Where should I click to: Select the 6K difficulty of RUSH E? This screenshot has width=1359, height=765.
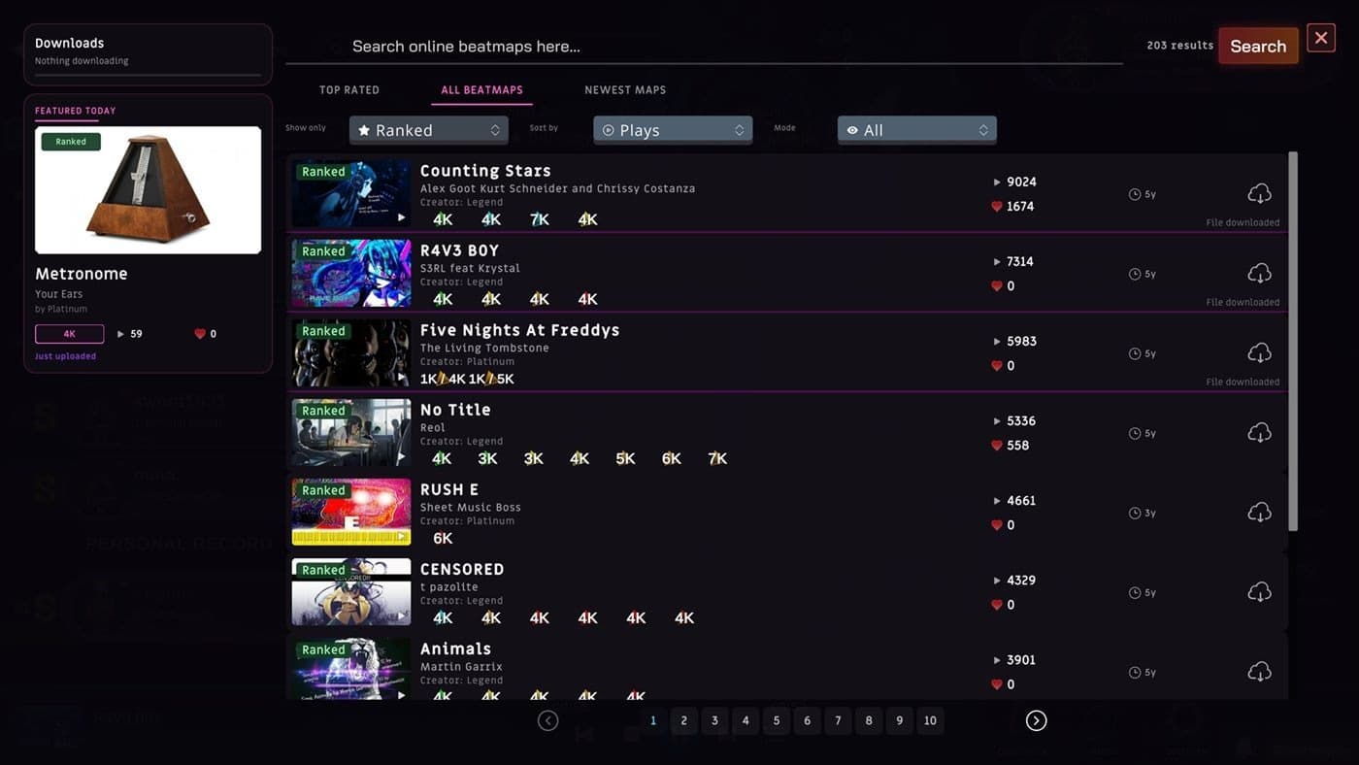pyautogui.click(x=443, y=538)
